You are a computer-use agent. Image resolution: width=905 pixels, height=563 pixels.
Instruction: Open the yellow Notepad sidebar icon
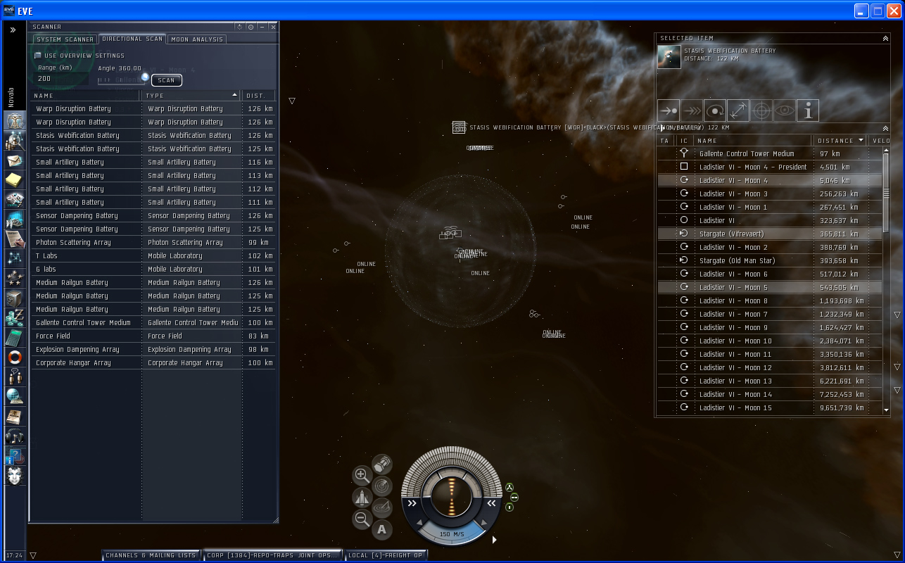(x=15, y=179)
